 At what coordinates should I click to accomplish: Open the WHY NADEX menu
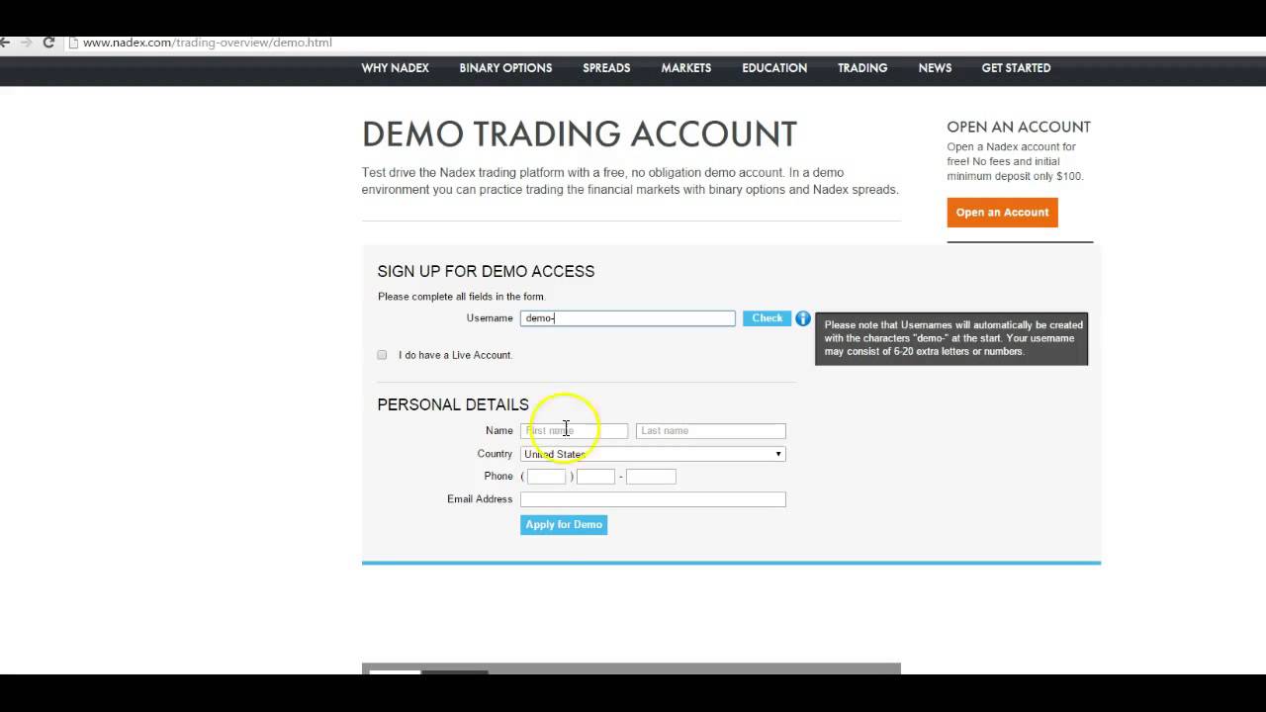tap(395, 68)
